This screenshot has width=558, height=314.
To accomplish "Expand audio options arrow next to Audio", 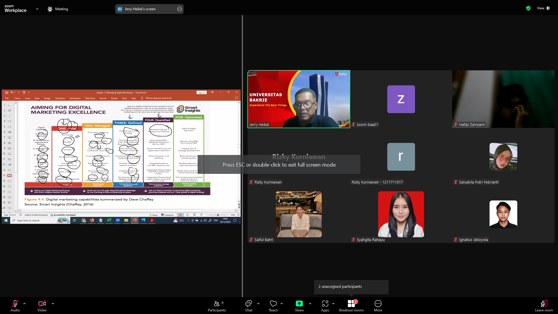I will (24, 304).
